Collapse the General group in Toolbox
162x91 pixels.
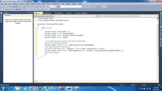point(5,15)
